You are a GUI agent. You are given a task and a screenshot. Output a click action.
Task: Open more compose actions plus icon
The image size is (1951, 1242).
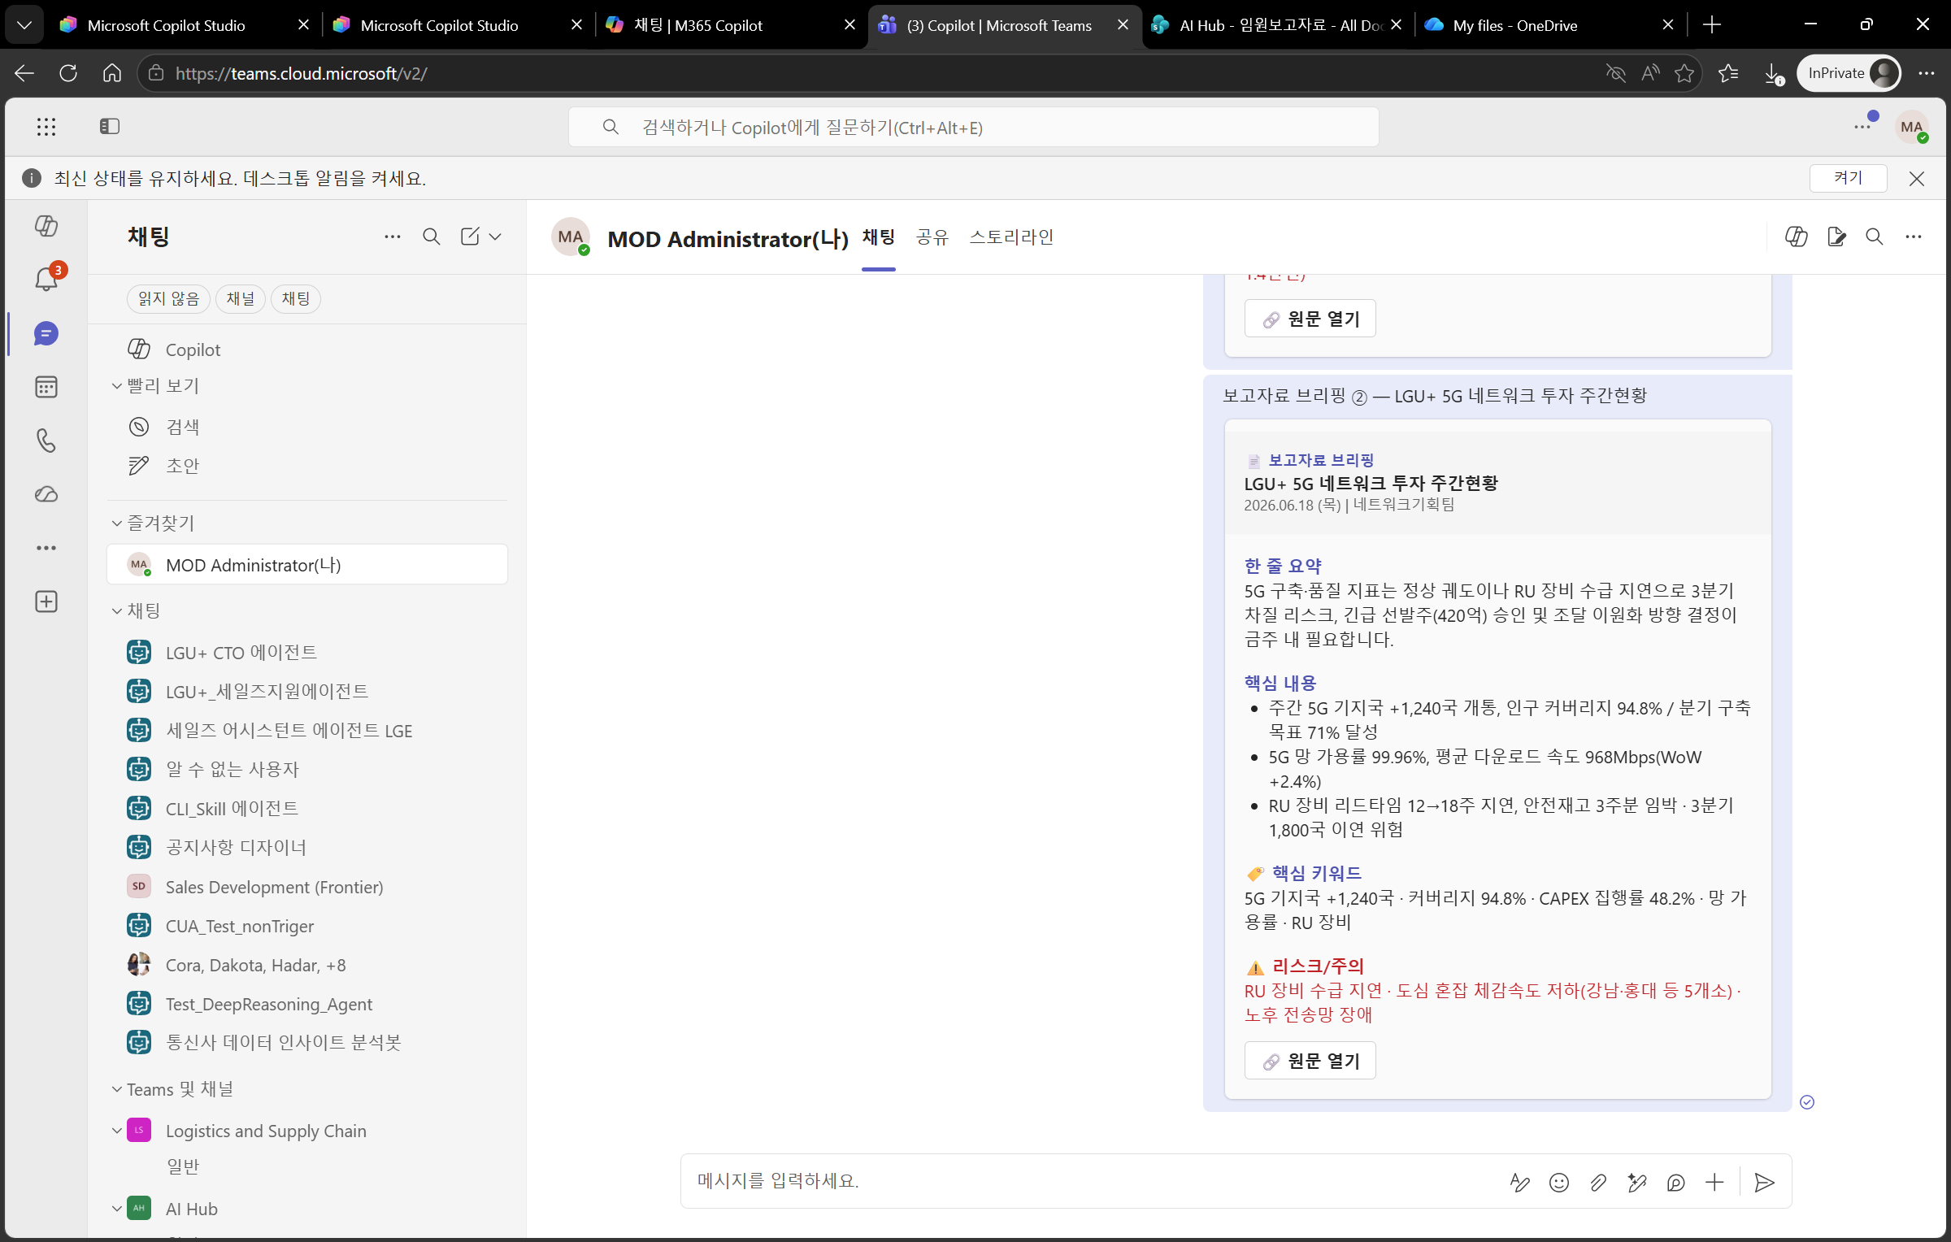tap(1714, 1183)
